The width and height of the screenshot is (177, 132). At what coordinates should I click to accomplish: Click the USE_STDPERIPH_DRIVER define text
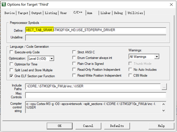click(x=96, y=30)
